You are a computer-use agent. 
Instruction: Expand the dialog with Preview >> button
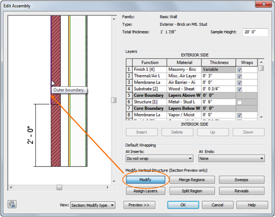pyautogui.click(x=139, y=205)
